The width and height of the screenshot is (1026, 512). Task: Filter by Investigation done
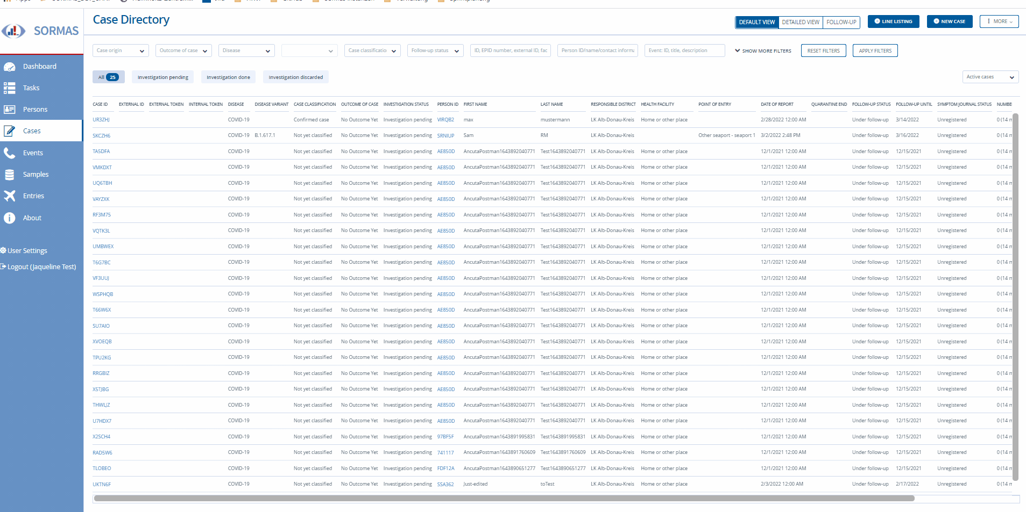tap(229, 77)
